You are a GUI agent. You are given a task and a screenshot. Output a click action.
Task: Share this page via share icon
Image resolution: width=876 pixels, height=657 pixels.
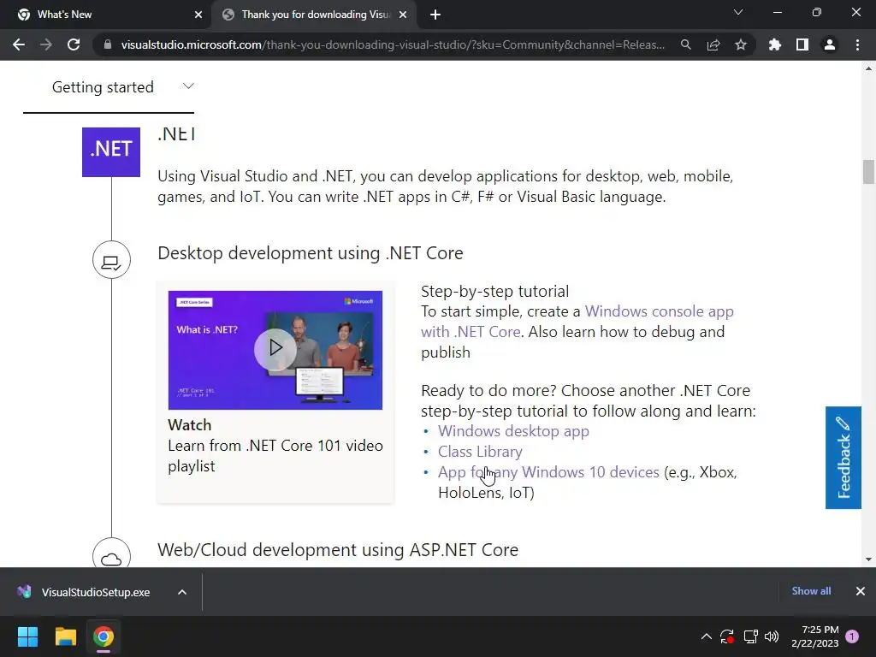(x=713, y=44)
